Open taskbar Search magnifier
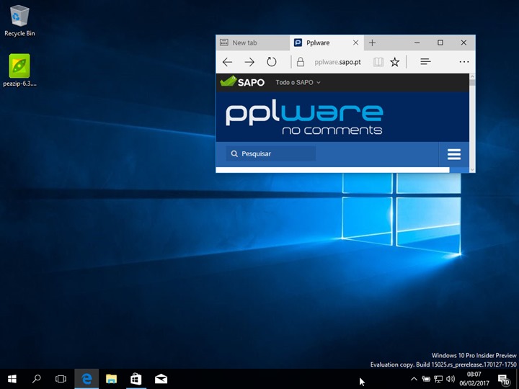 coord(37,379)
